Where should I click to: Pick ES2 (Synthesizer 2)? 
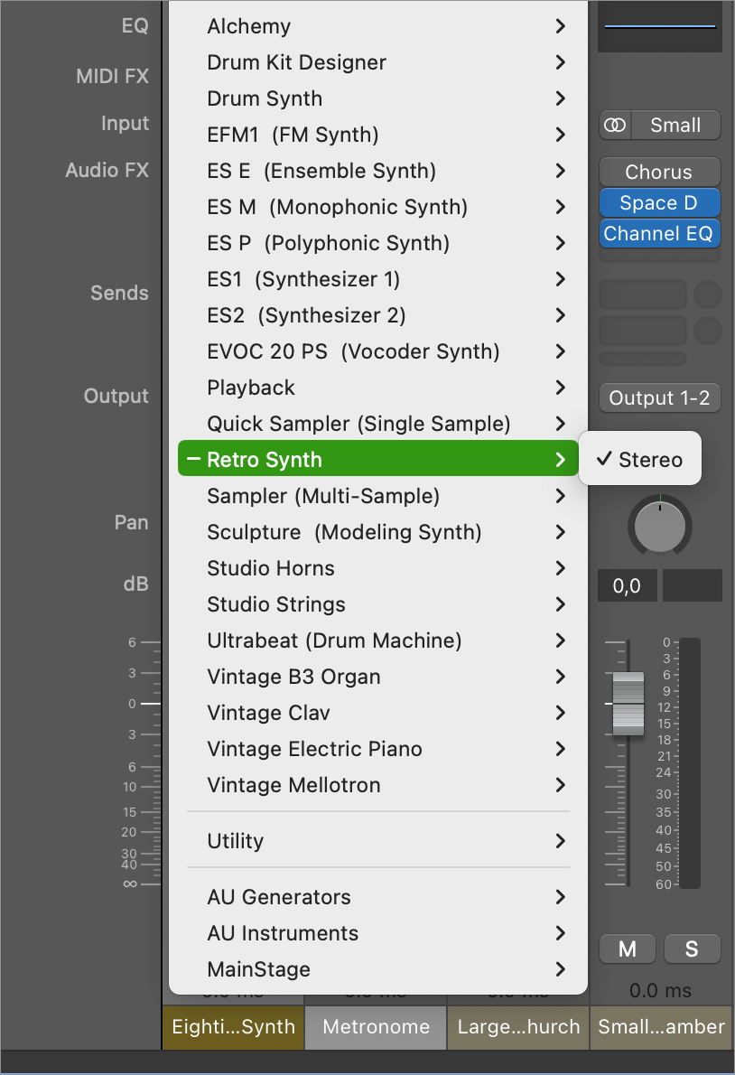378,315
